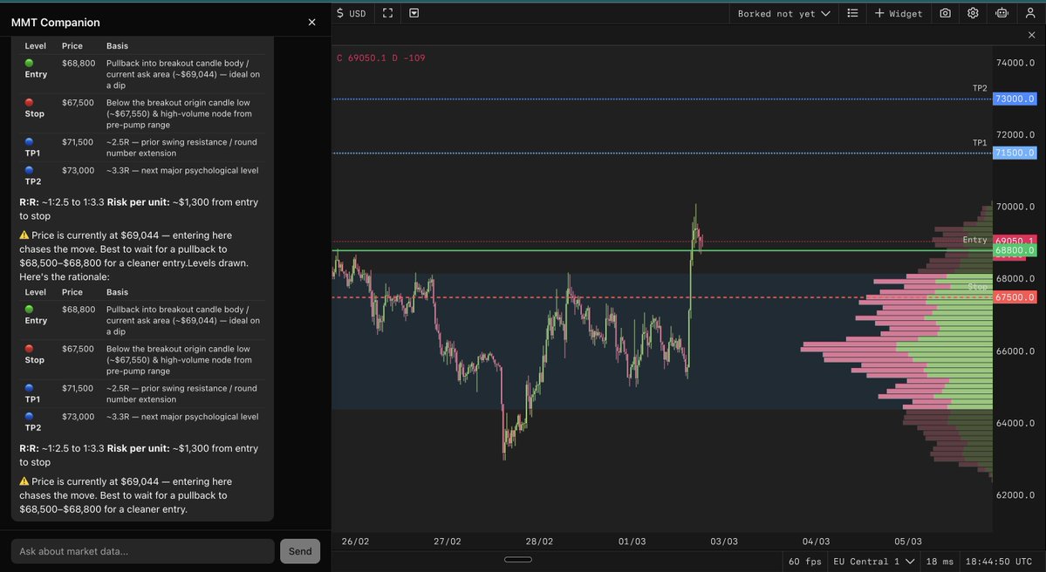This screenshot has width=1046, height=572.
Task: Take a chart screenshot with camera icon
Action: click(x=946, y=13)
